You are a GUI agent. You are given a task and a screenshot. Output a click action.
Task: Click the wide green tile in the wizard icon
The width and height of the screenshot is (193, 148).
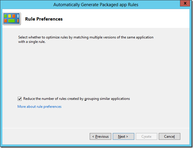point(12,21)
